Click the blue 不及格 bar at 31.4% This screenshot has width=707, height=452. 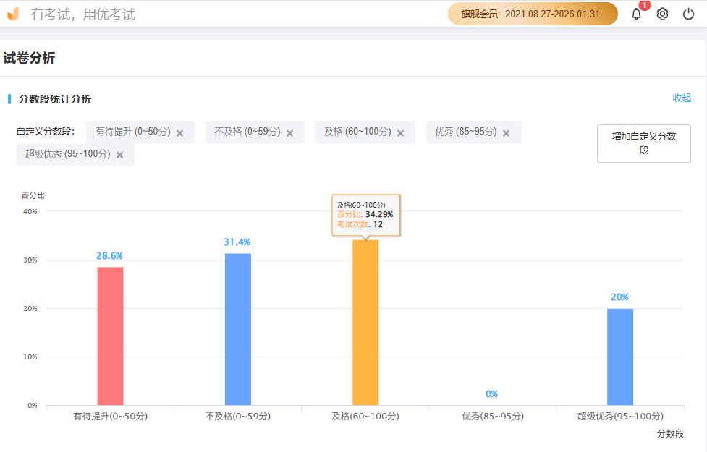(238, 329)
